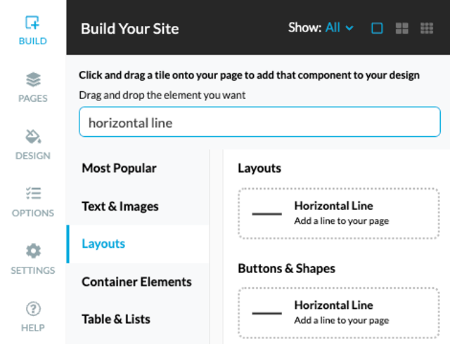Open the Design paint bucket icon
Image resolution: width=450 pixels, height=344 pixels.
pos(33,136)
